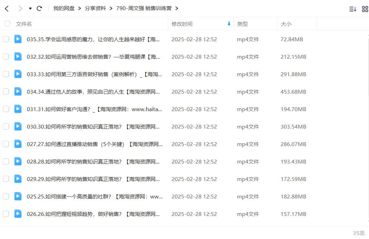The height and width of the screenshot is (239, 369).
Task: Select file name 031.31.如何做好客户沟通
Action: point(94,109)
